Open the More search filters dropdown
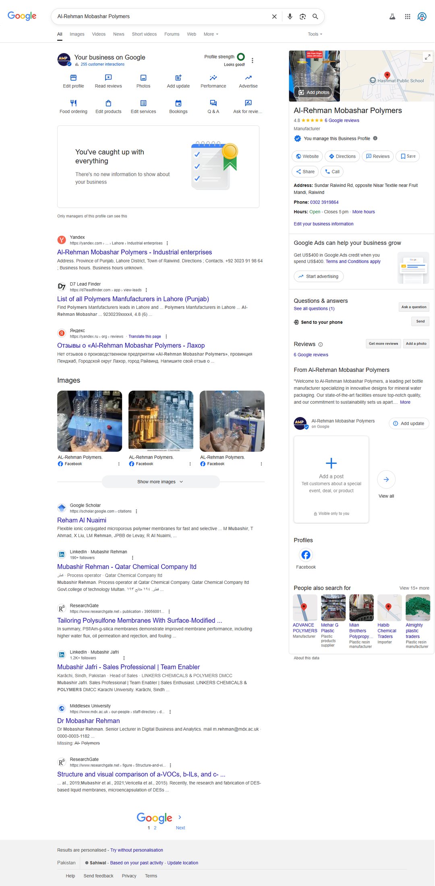Viewport: 435px width, 886px height. 211,34
